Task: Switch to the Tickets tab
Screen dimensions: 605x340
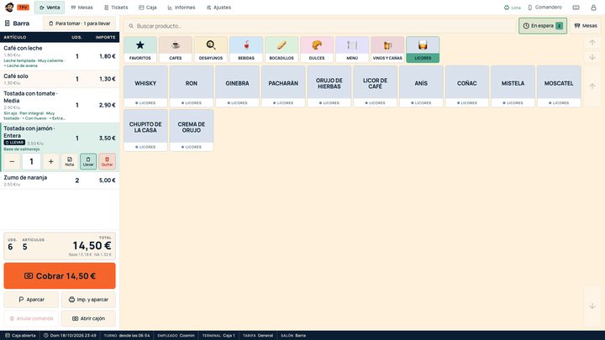Action: (116, 8)
